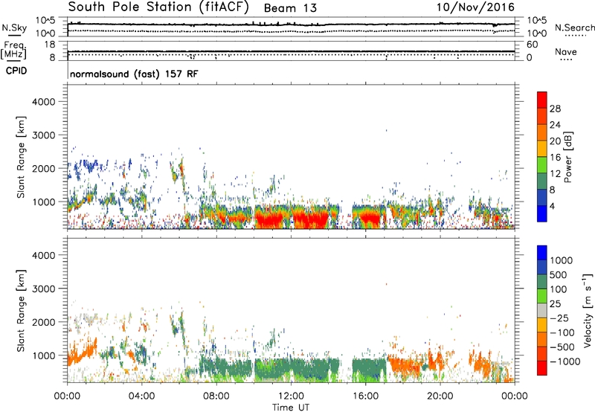Click the South Pole Station (fitACF) title
The height and width of the screenshot is (412, 595).
pos(158,7)
